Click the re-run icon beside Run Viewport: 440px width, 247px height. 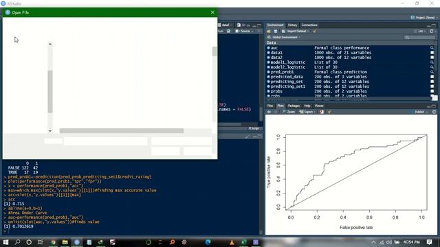[x=228, y=31]
